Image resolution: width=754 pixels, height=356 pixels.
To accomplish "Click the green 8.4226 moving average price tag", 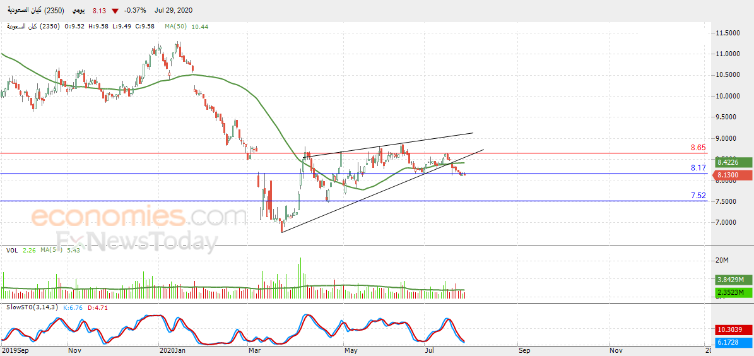I will [732, 163].
